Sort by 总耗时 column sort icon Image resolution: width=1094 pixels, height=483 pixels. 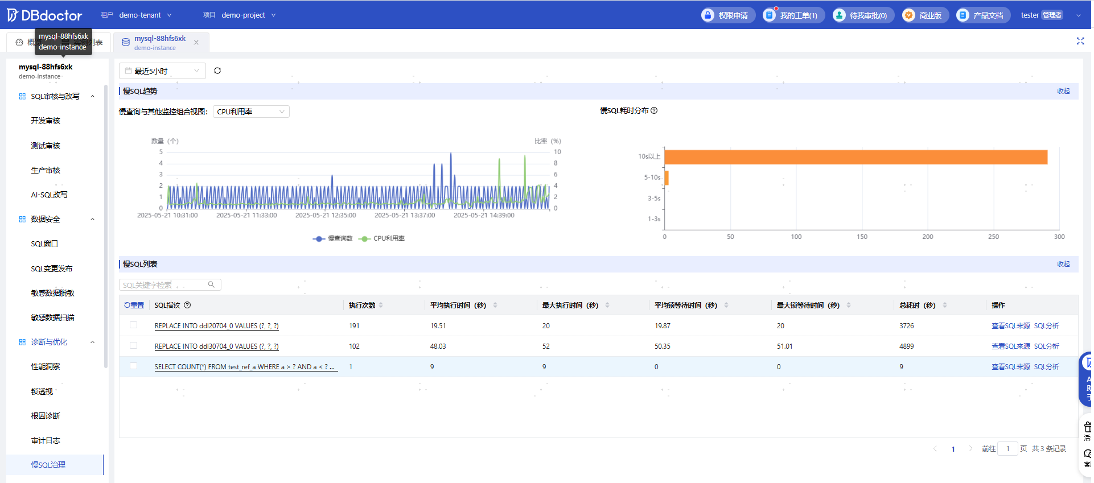point(945,306)
